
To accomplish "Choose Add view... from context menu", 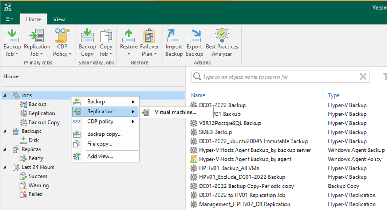I will click(105, 156).
